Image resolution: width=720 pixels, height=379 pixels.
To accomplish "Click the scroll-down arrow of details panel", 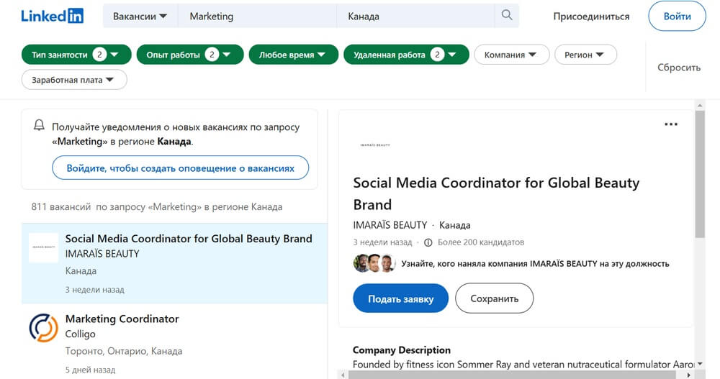I will click(700, 364).
